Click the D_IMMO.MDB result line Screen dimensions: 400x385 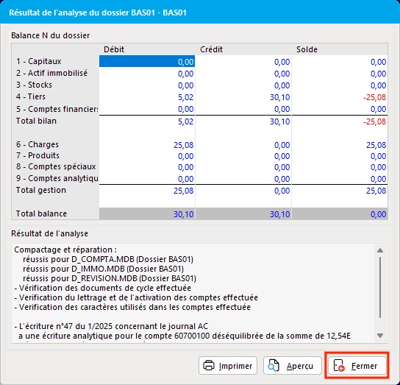pyautogui.click(x=103, y=269)
